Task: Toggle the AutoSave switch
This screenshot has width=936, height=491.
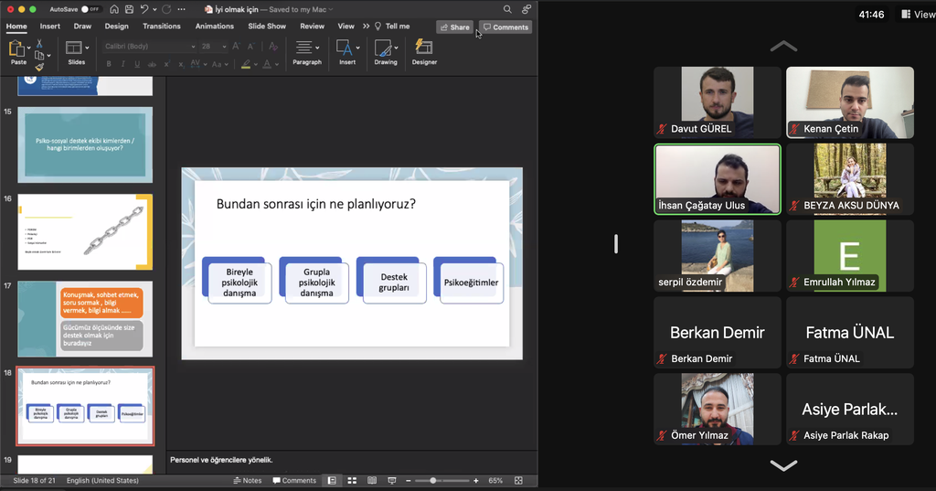Action: tap(90, 9)
